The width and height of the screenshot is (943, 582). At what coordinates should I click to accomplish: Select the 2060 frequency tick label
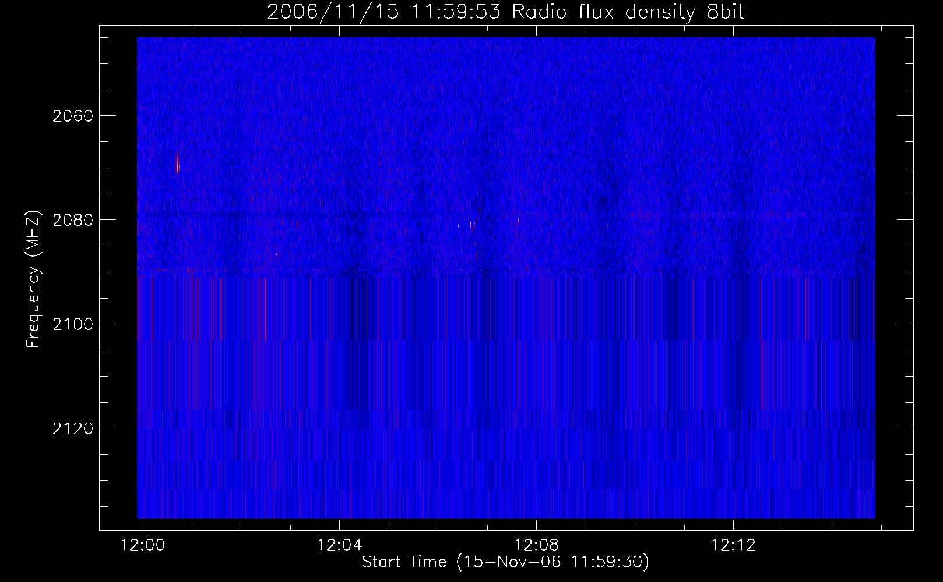(73, 116)
